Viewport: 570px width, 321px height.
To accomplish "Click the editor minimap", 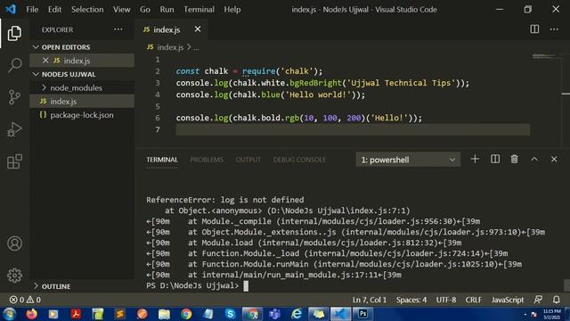I will 547,56.
